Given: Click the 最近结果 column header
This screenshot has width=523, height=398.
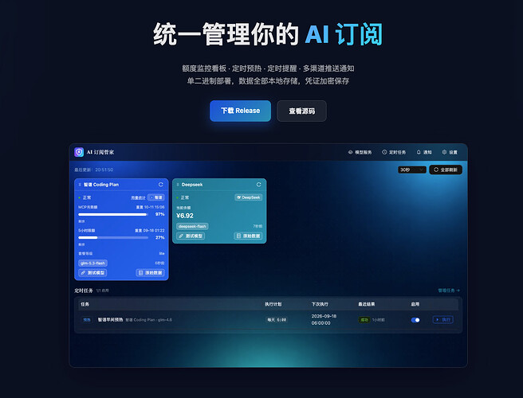Looking at the screenshot, I should click(367, 304).
